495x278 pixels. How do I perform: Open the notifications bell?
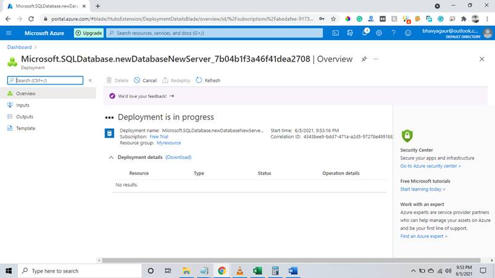pos(365,33)
